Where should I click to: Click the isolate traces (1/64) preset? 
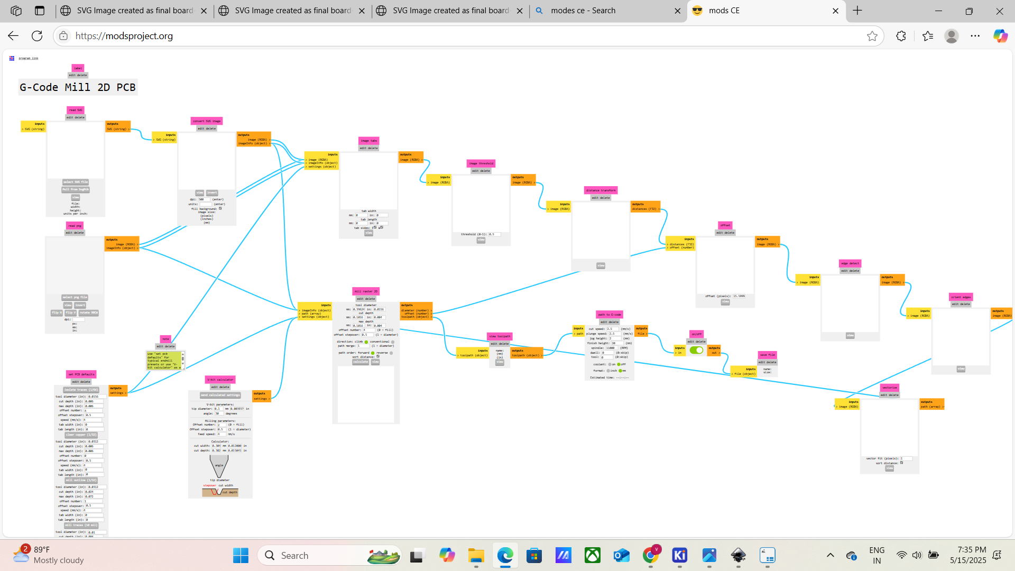pos(81,390)
